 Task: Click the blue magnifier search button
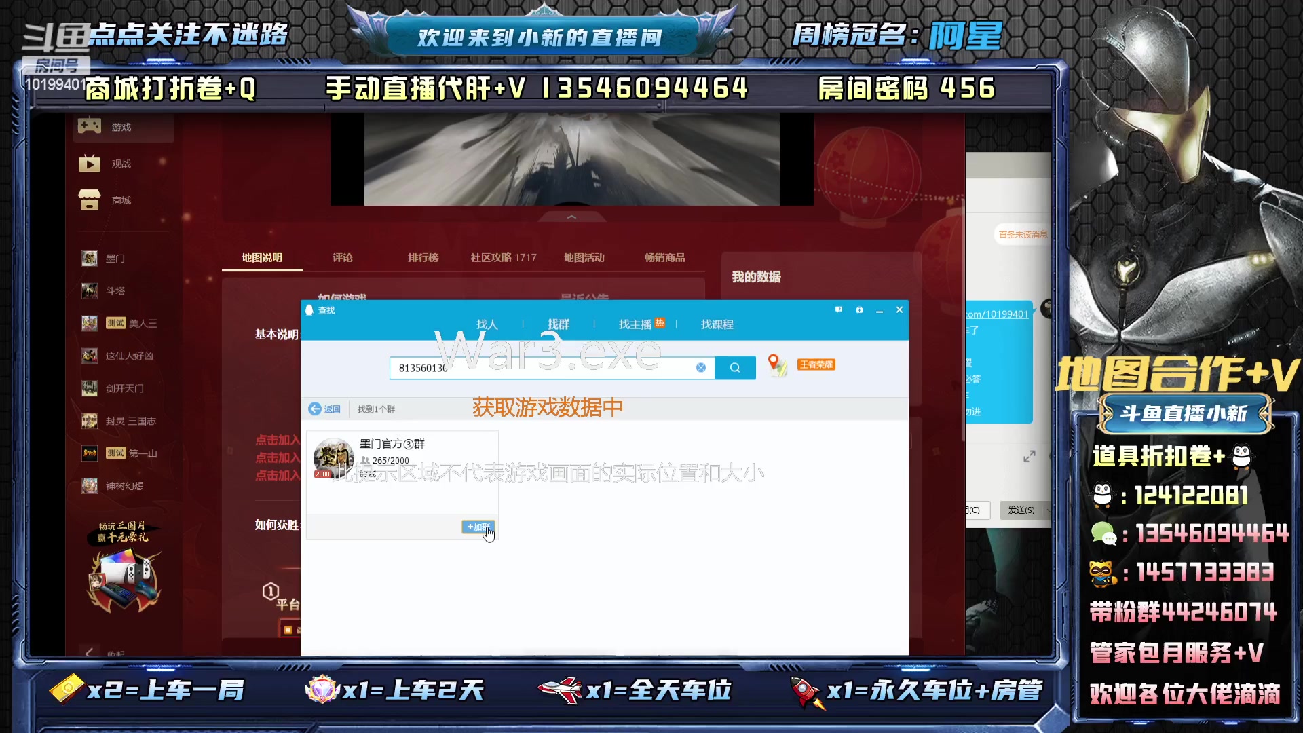point(735,368)
